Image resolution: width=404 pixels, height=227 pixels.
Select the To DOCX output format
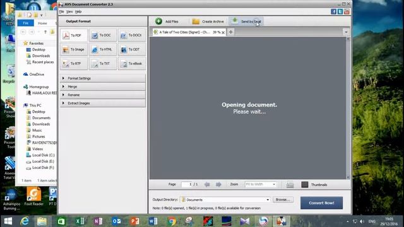click(132, 35)
